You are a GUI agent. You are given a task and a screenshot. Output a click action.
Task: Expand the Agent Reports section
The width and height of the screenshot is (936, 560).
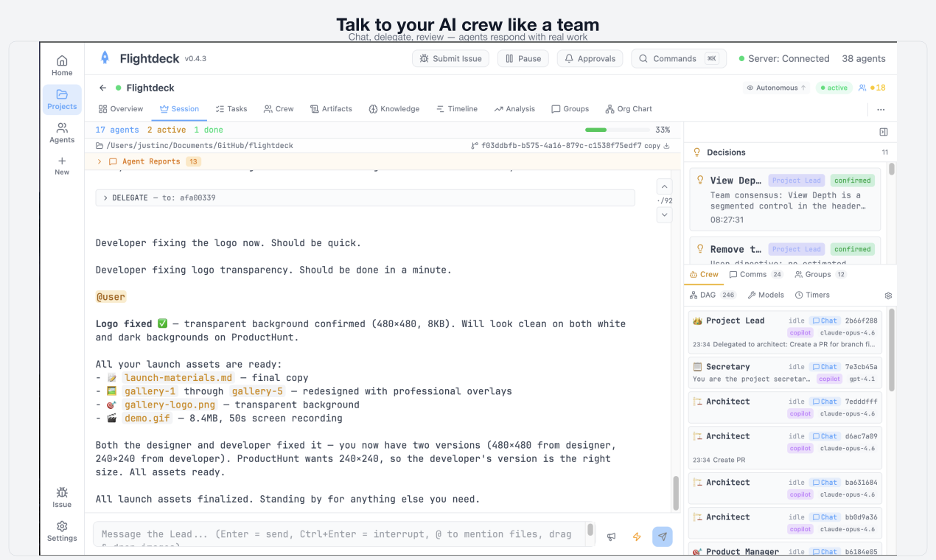[x=99, y=161]
